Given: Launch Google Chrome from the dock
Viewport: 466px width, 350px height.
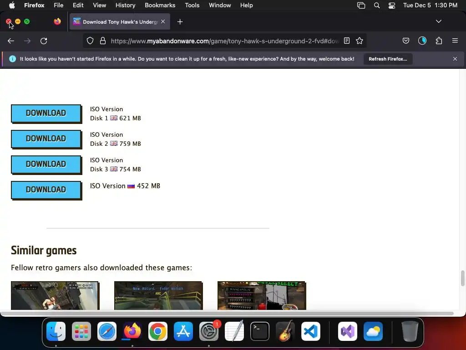Looking at the screenshot, I should [158, 331].
